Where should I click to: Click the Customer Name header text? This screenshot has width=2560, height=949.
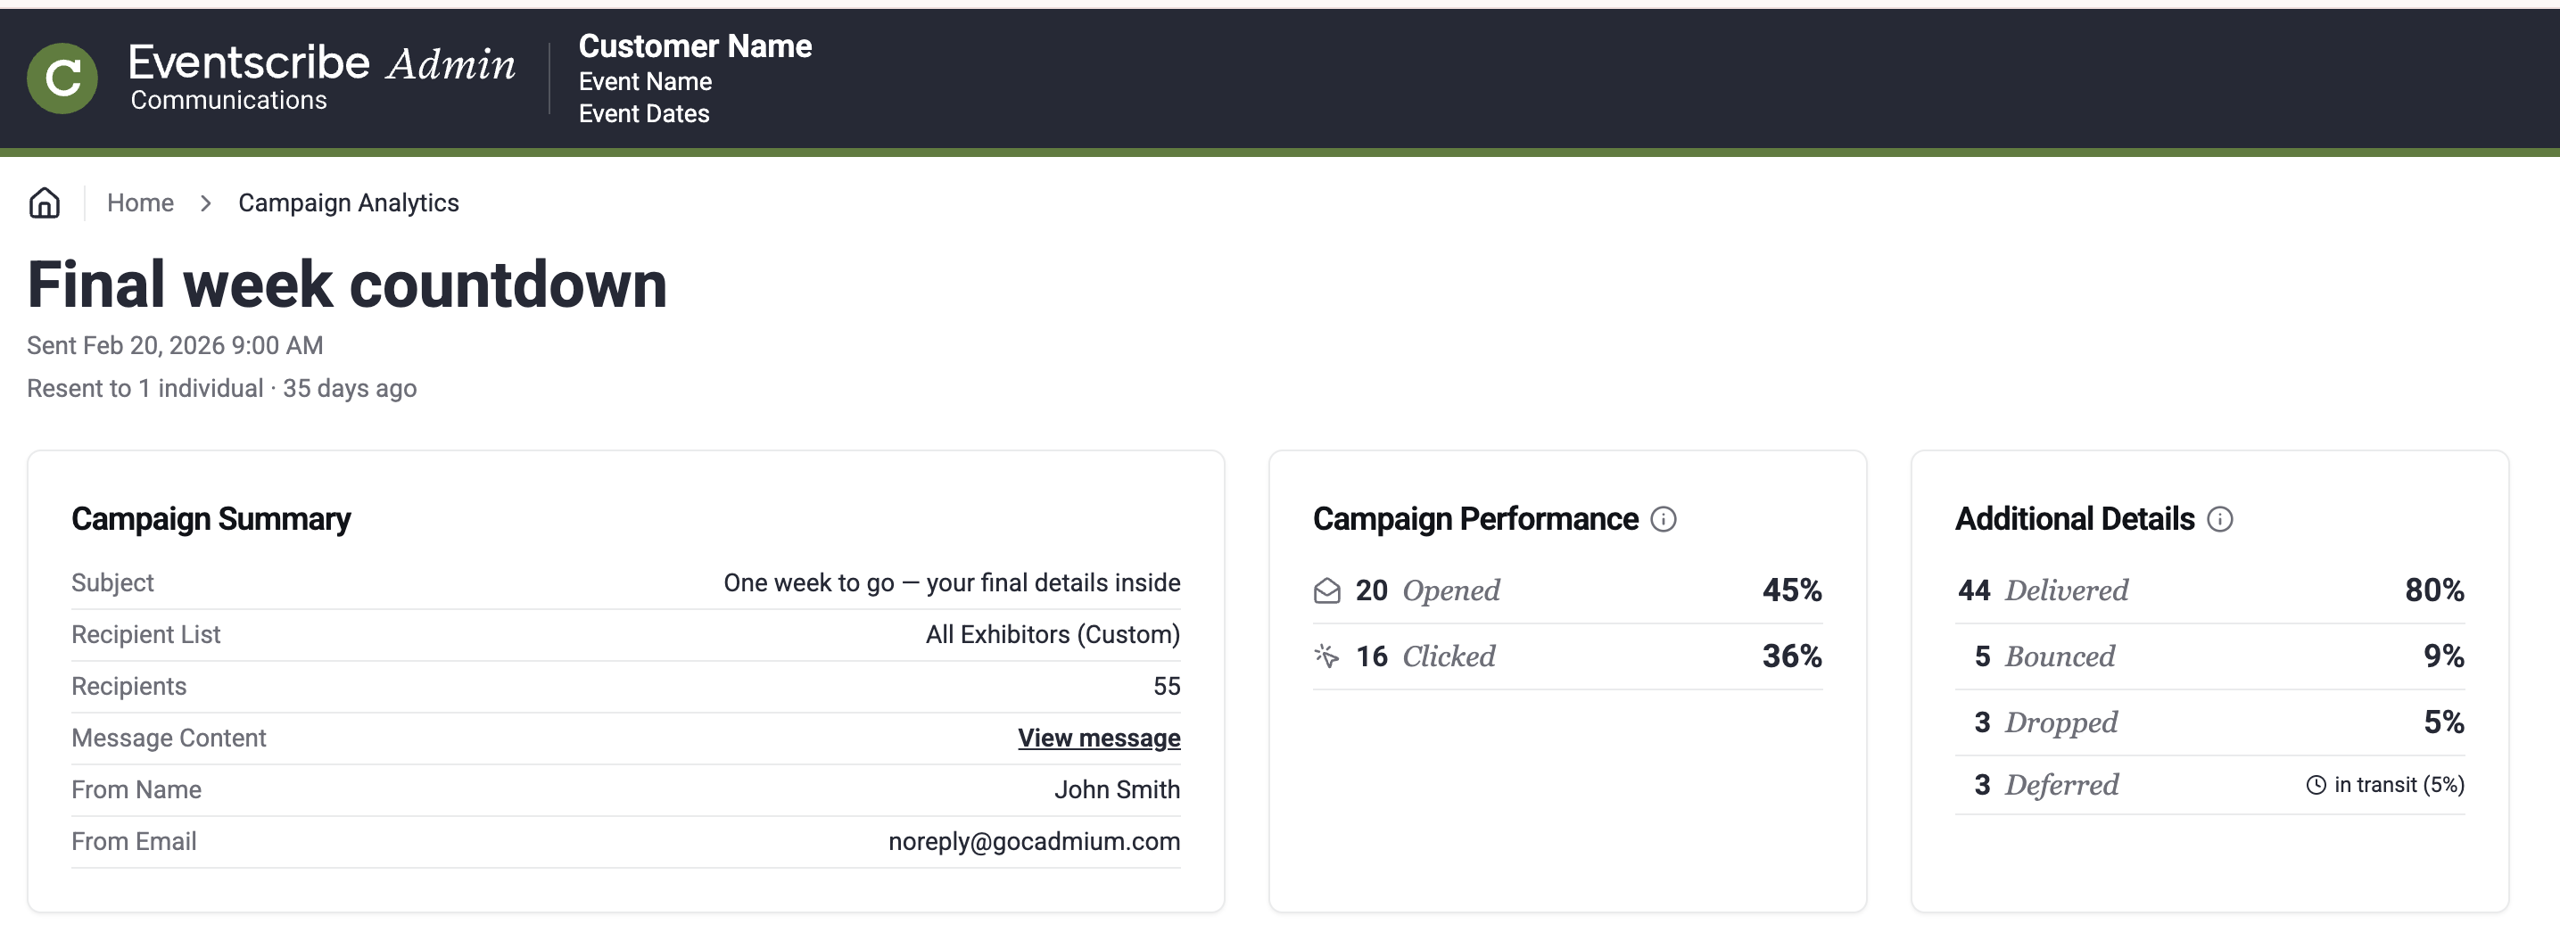click(696, 46)
